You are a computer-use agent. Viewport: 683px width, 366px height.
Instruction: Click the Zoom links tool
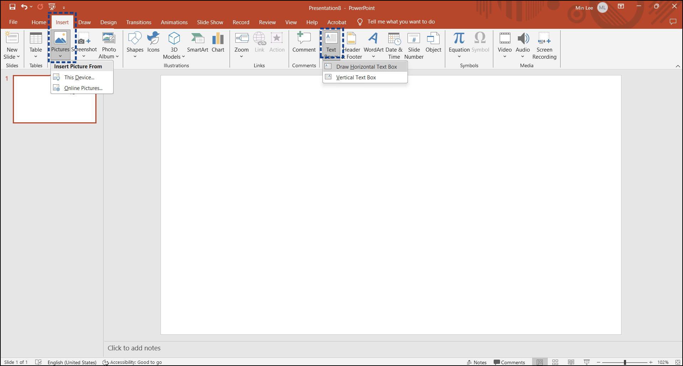click(241, 46)
